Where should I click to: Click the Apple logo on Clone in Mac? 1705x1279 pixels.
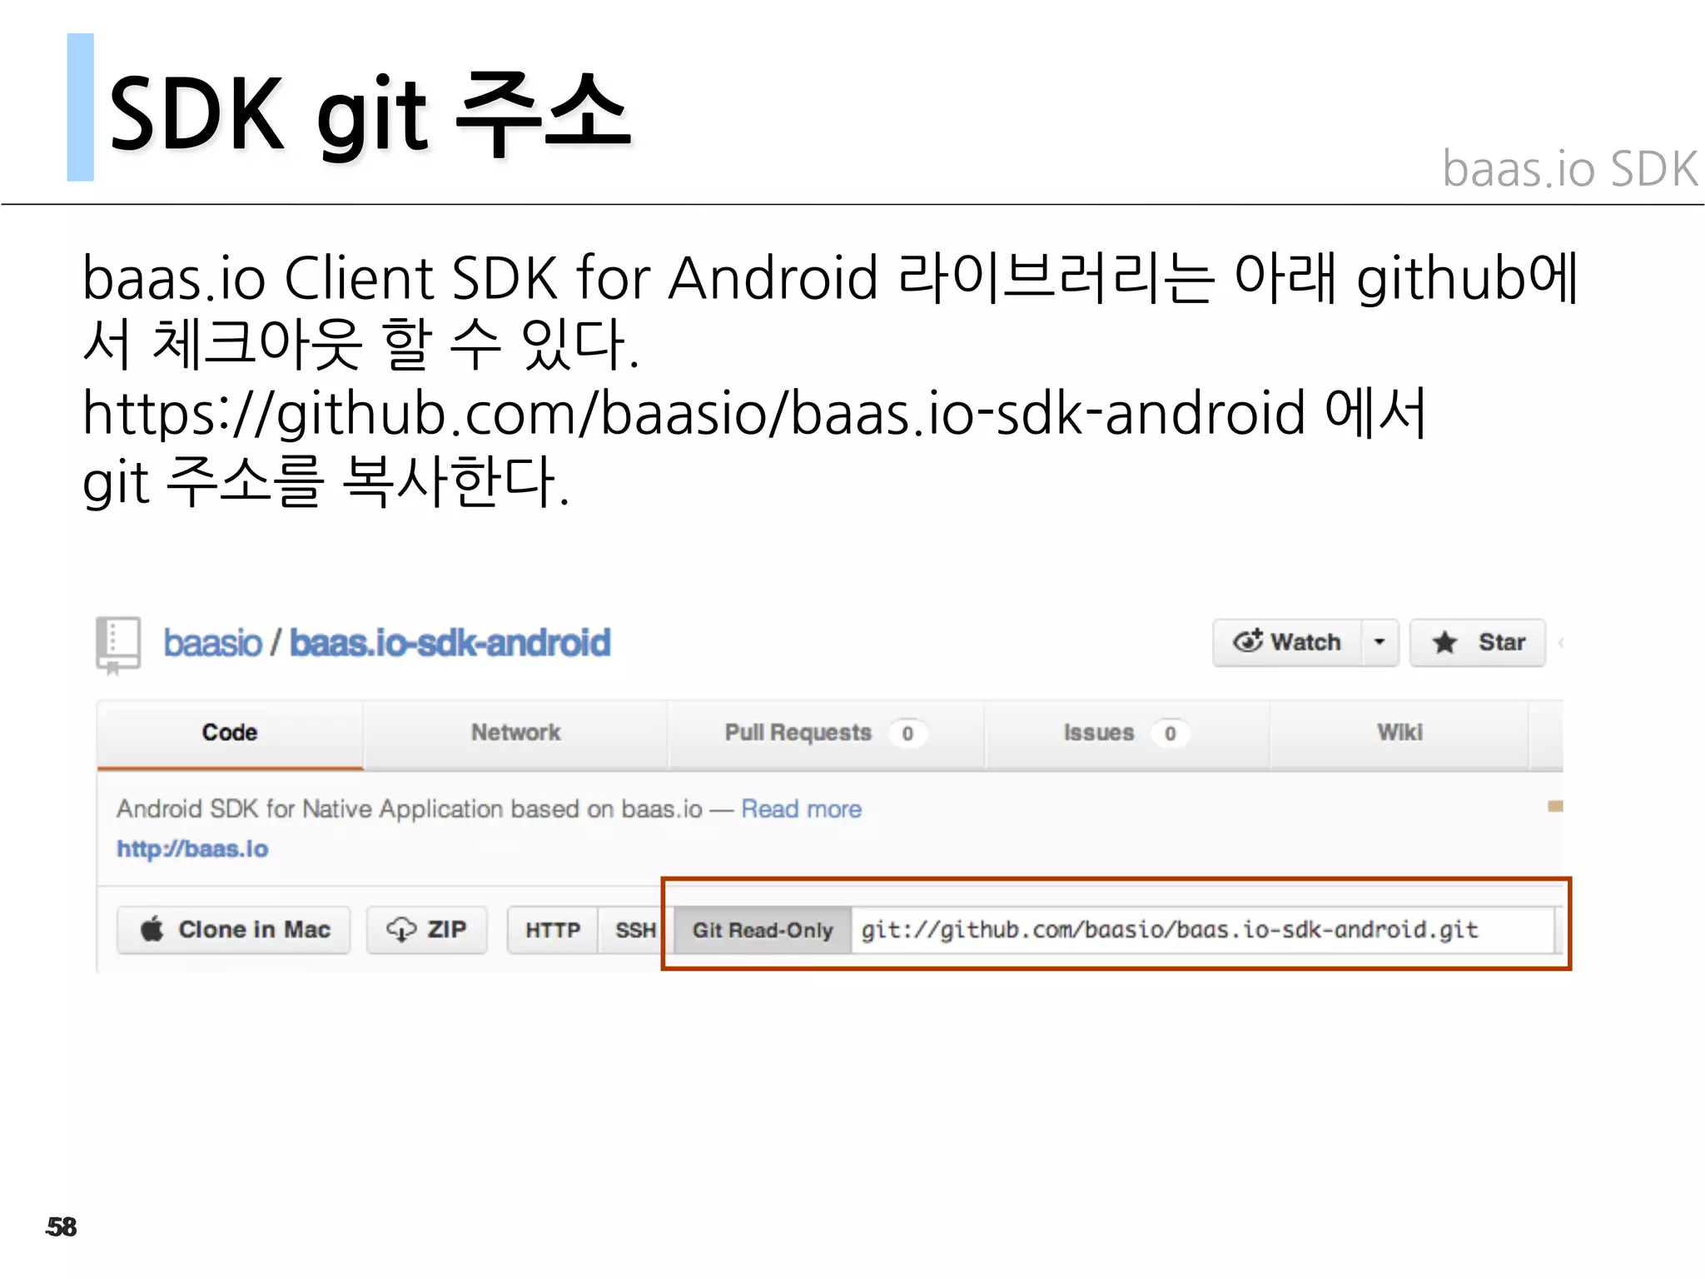pyautogui.click(x=152, y=928)
